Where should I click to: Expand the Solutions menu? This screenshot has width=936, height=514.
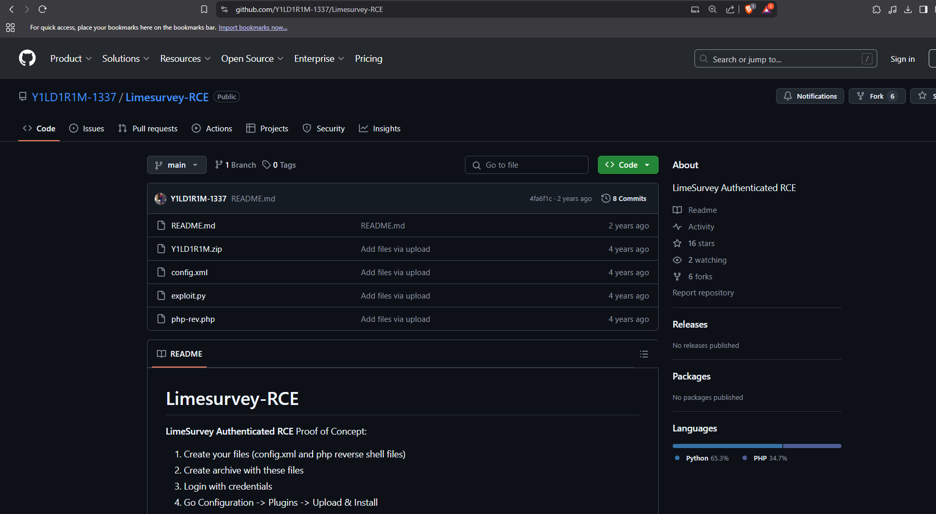[126, 59]
